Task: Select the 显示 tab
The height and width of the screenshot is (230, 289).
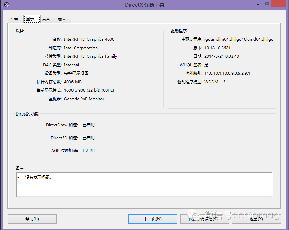Action: [x=32, y=19]
